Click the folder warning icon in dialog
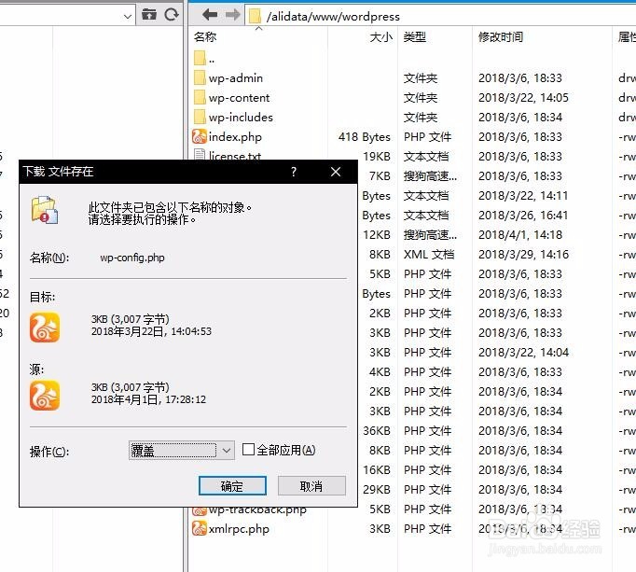Screen dimensions: 636x572 click(x=45, y=209)
